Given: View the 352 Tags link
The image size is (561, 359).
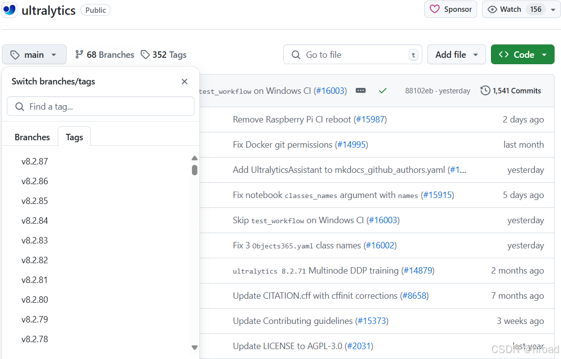Looking at the screenshot, I should click(163, 55).
